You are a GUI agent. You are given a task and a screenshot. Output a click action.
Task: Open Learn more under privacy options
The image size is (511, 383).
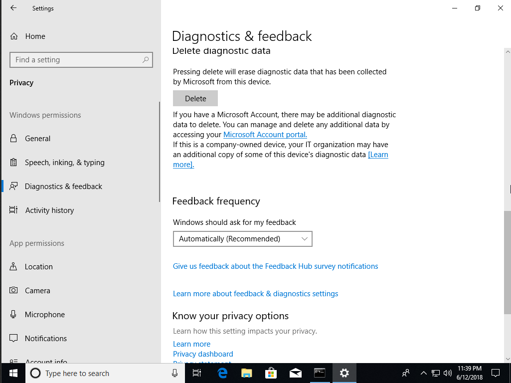point(191,344)
